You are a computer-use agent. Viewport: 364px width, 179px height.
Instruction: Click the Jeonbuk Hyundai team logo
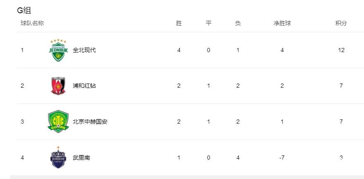[x=58, y=50]
